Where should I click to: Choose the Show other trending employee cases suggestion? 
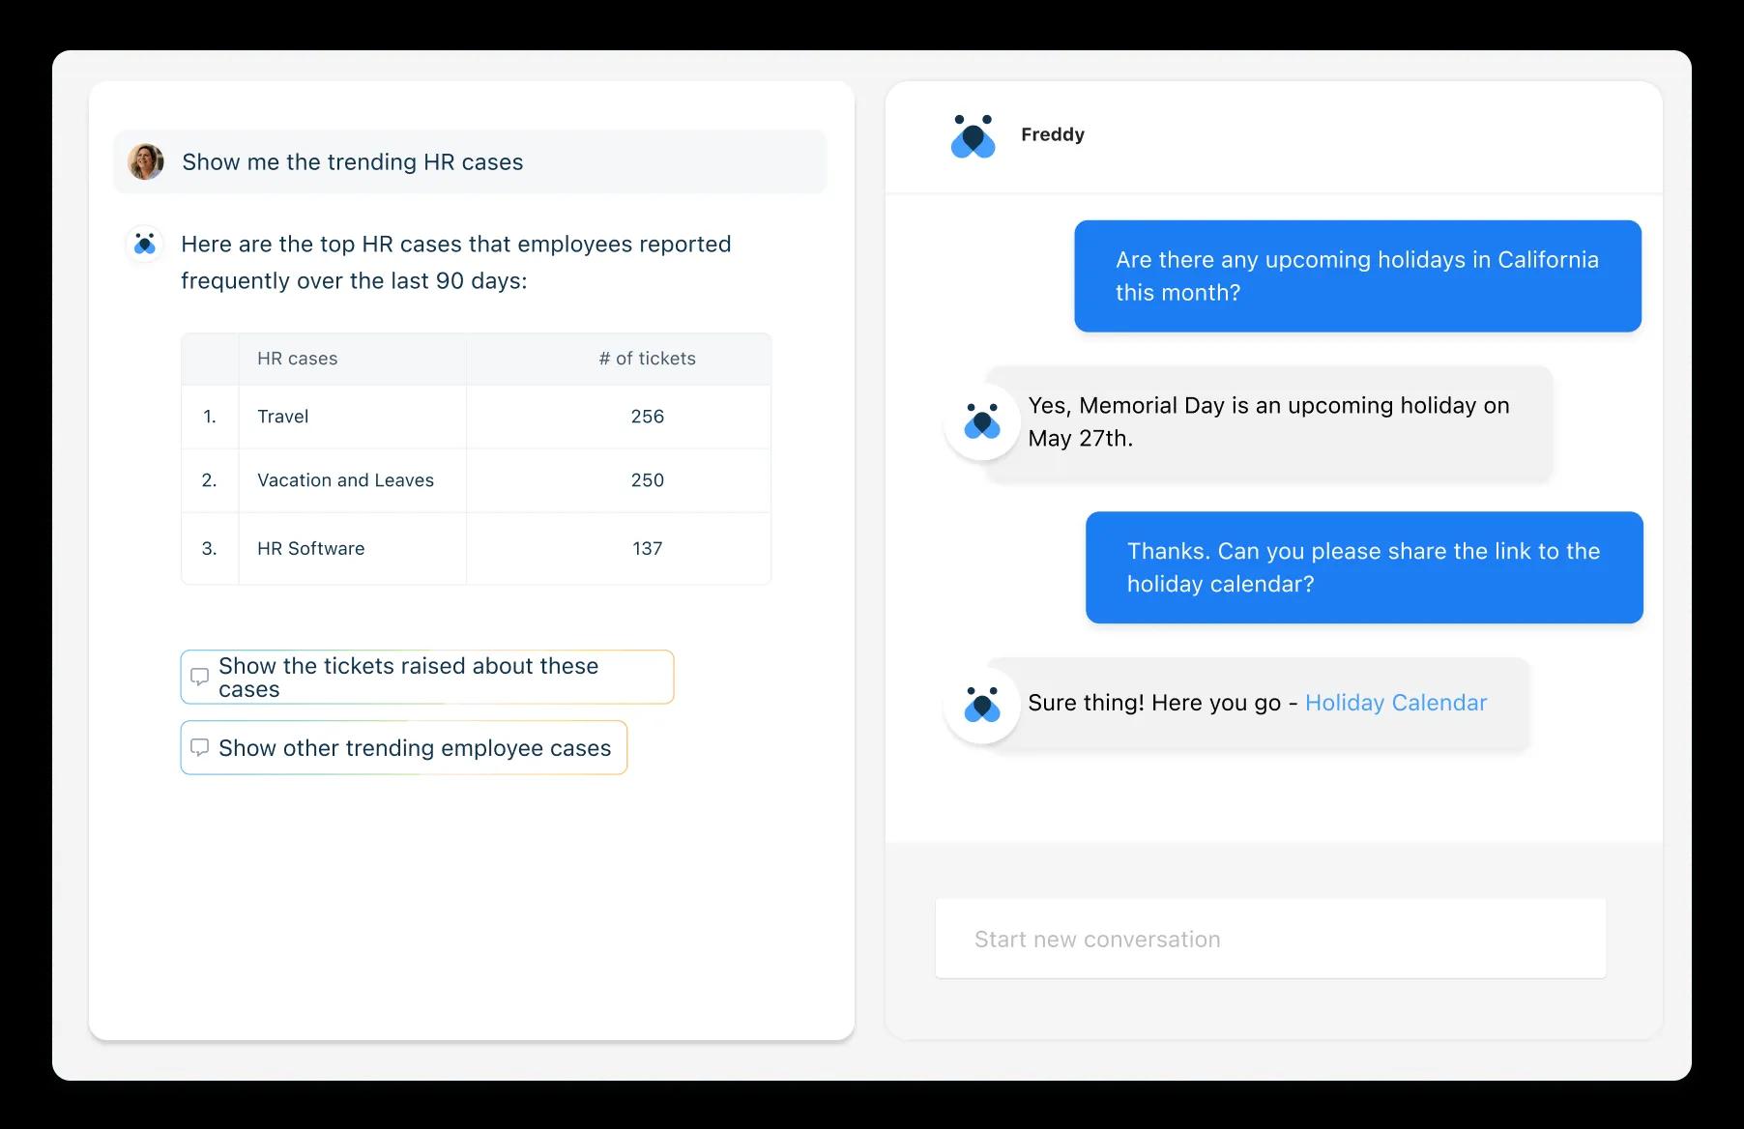[404, 747]
